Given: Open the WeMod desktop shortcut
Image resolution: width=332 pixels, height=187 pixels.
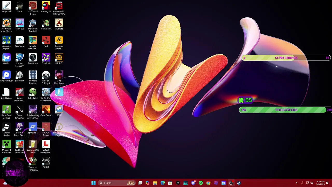Looking at the screenshot, I should (6, 59).
